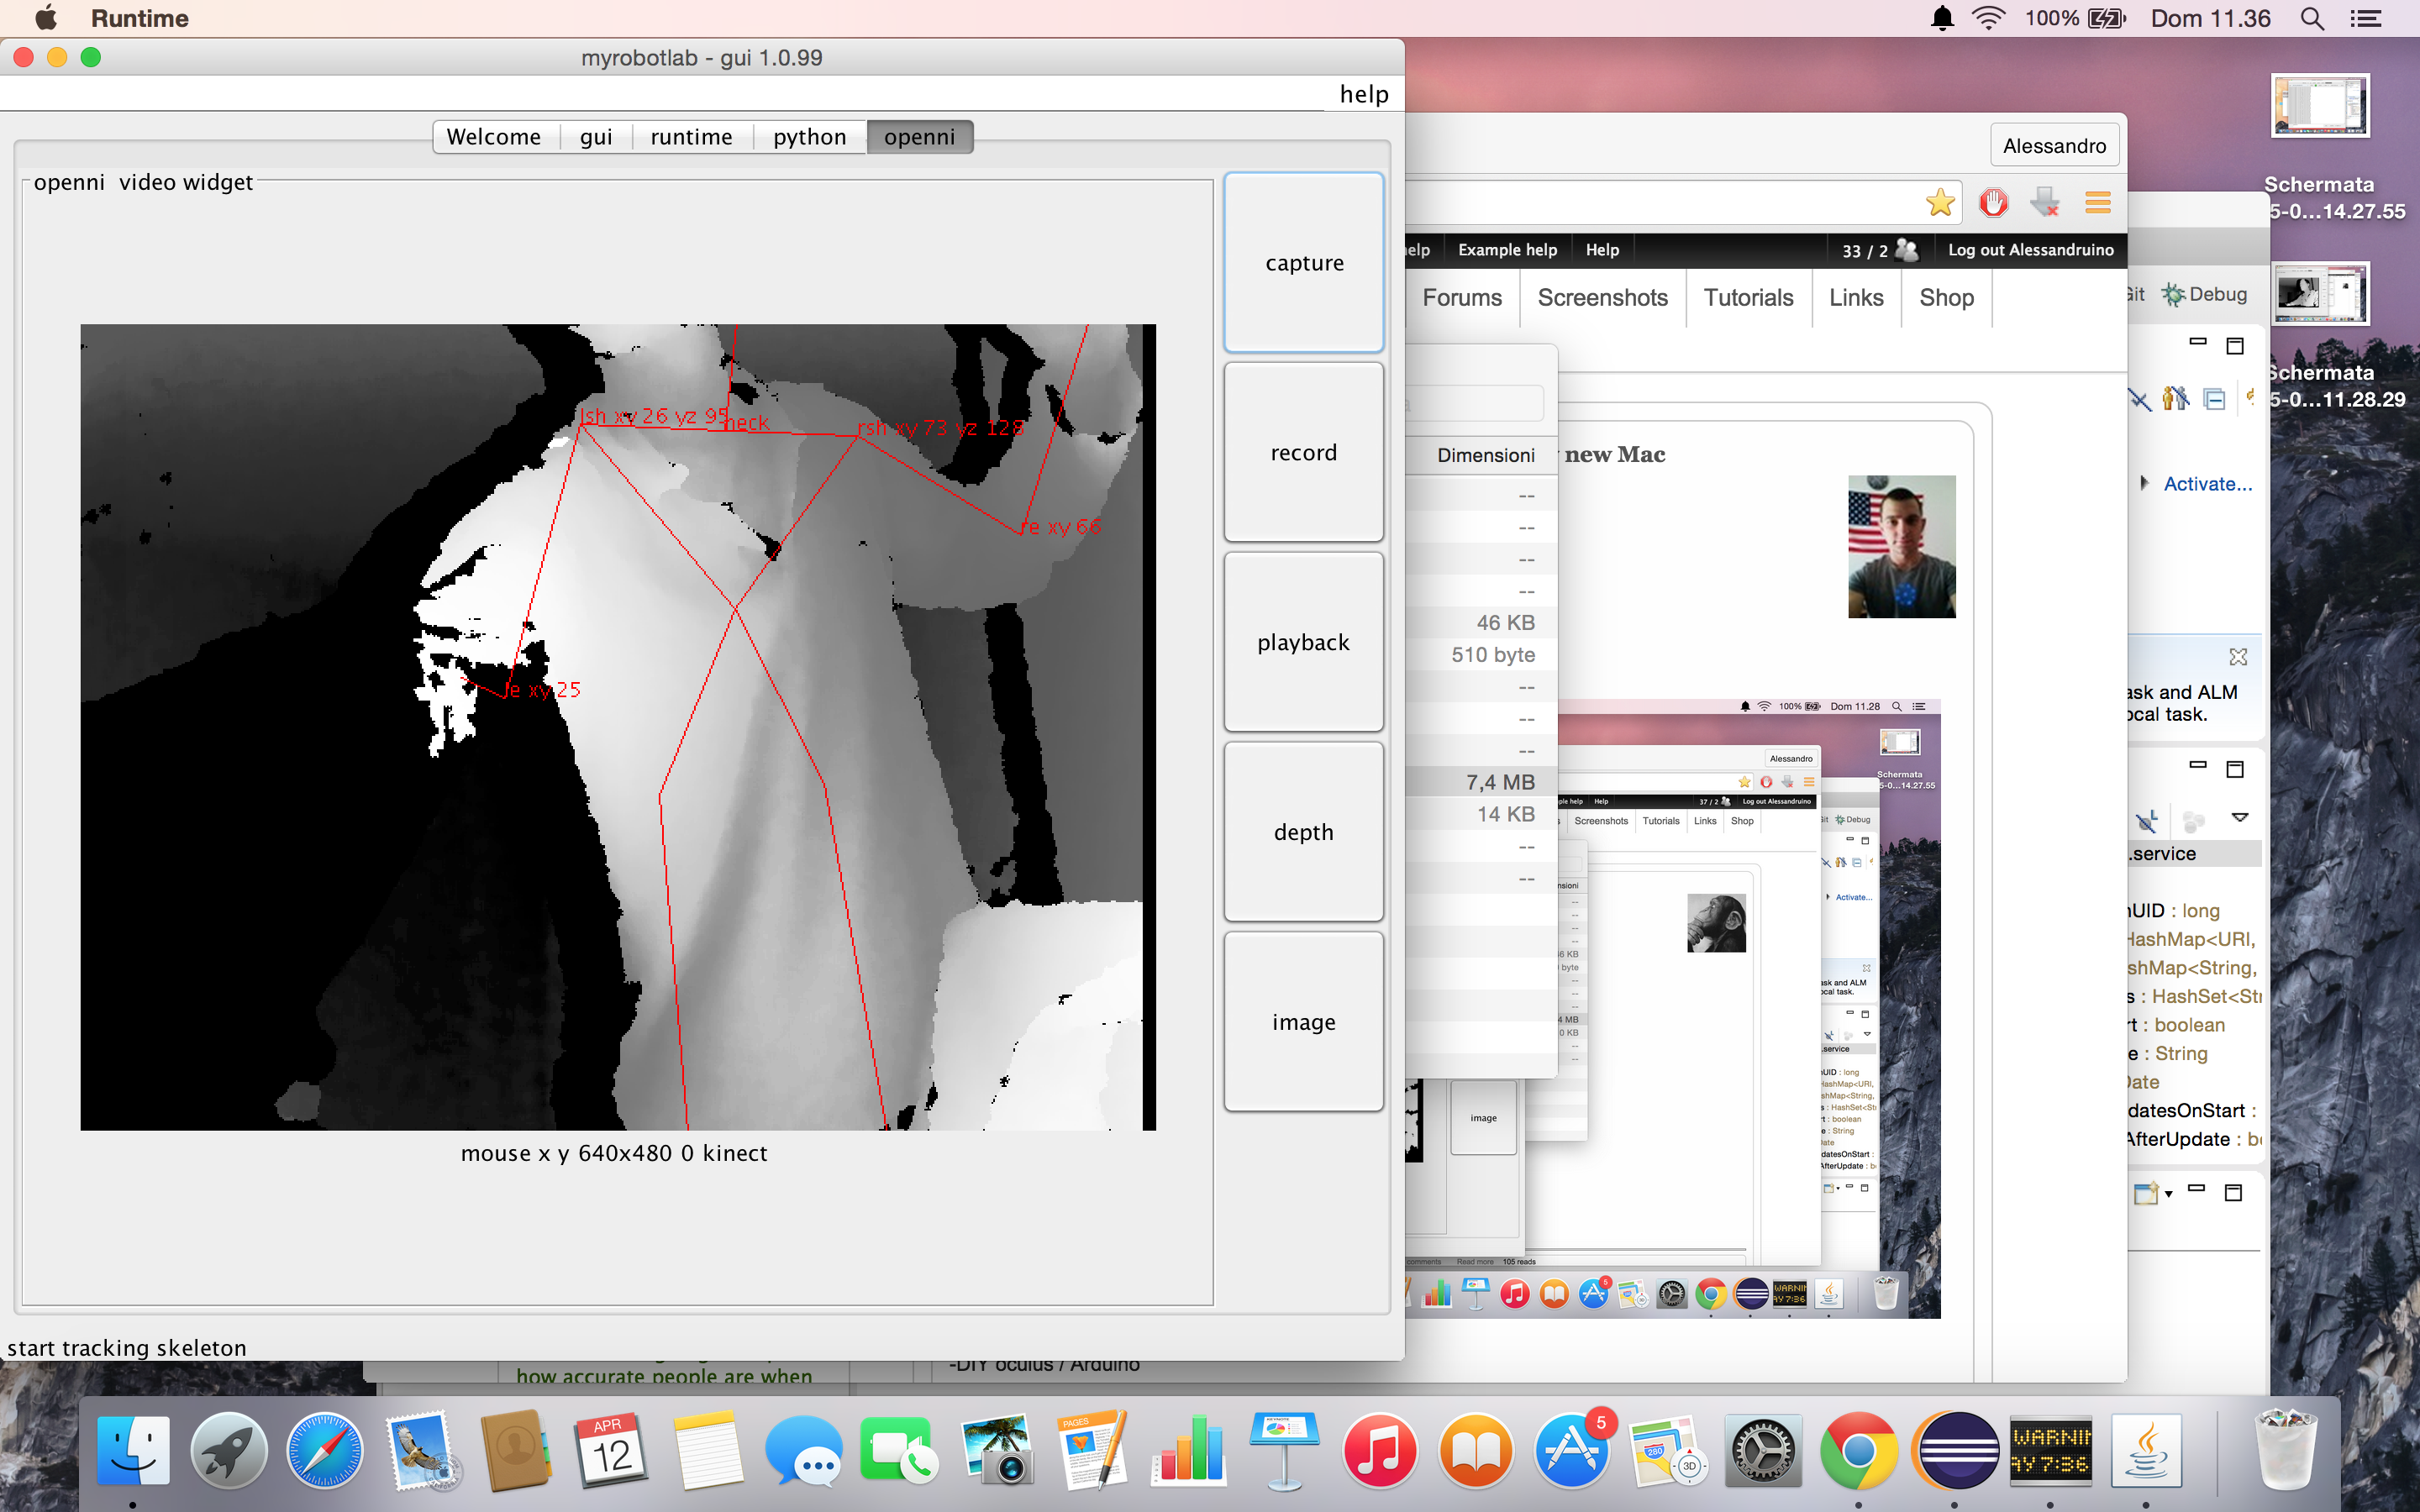Viewport: 2420px width, 1512px height.
Task: Click the Wi-Fi status icon
Action: click(1988, 18)
